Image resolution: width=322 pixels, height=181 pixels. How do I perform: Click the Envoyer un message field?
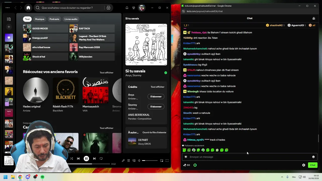[250, 157]
